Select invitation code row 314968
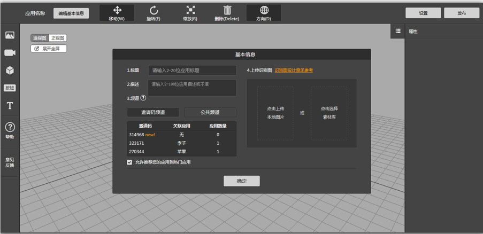 [182, 135]
